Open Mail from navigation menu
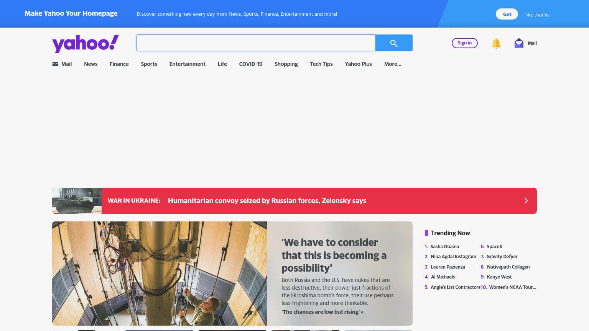Image resolution: width=589 pixels, height=331 pixels. click(x=66, y=64)
